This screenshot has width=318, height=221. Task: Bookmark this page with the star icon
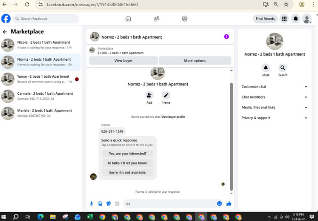click(286, 4)
